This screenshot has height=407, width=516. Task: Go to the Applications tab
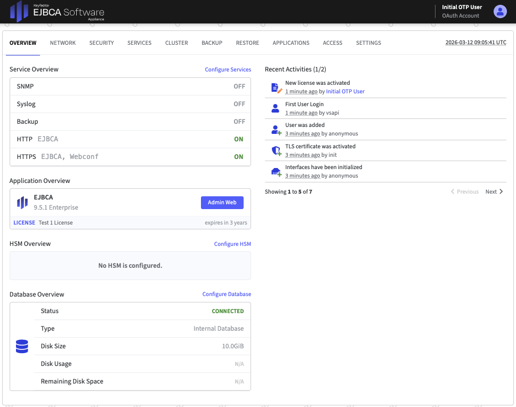[291, 43]
